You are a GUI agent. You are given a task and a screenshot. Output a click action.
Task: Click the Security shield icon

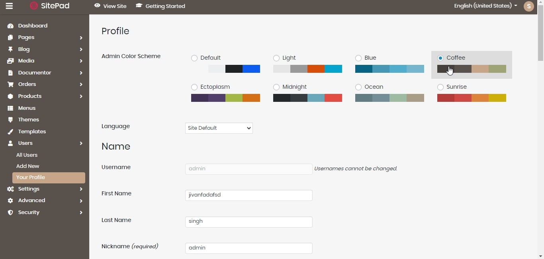pyautogui.click(x=10, y=212)
